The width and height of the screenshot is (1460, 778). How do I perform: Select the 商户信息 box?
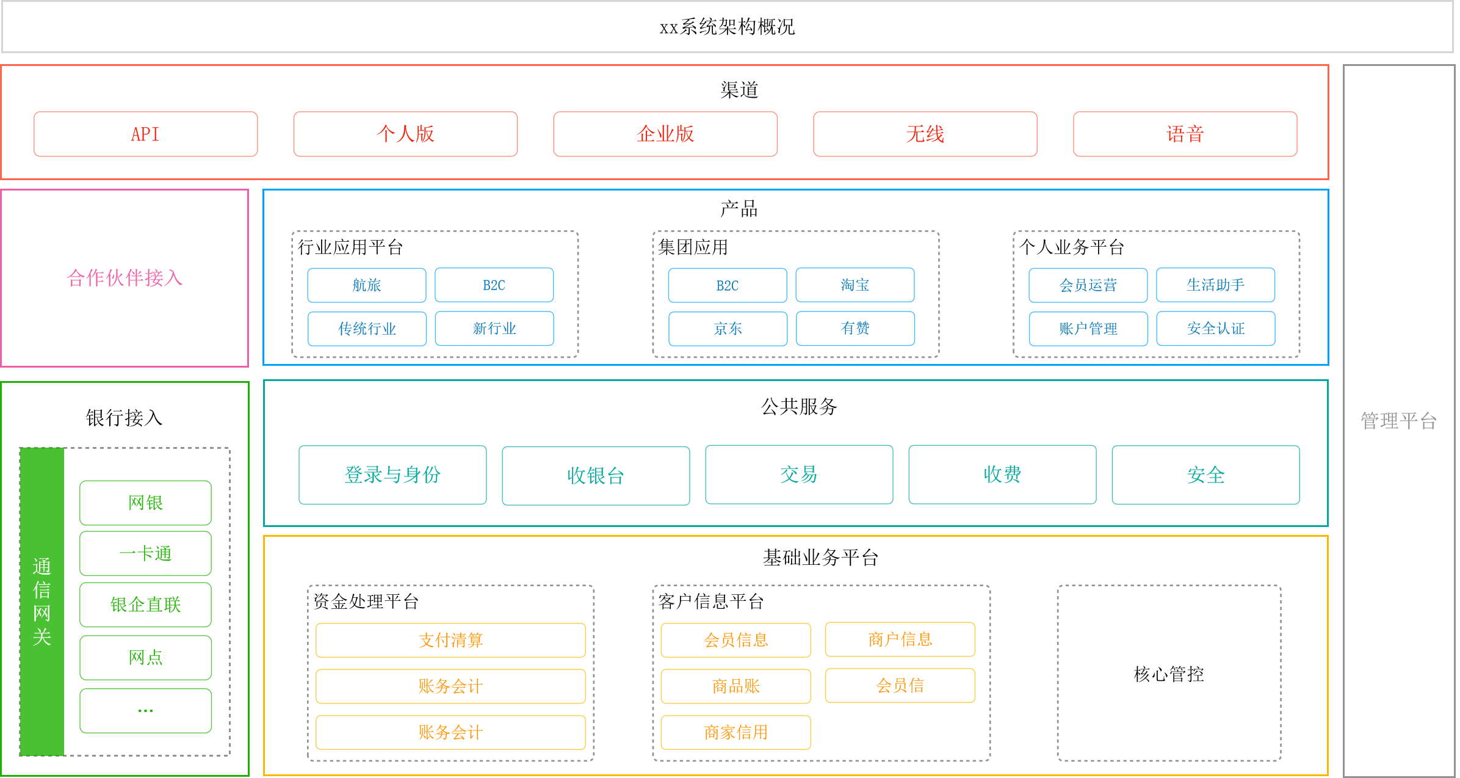click(x=900, y=639)
